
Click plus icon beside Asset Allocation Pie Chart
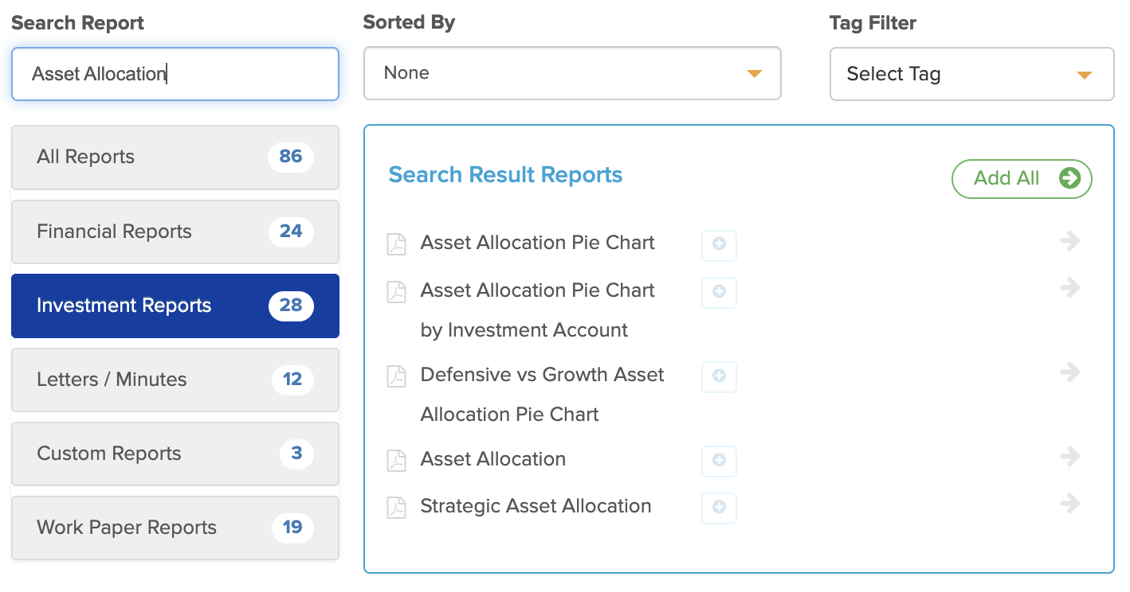point(719,245)
